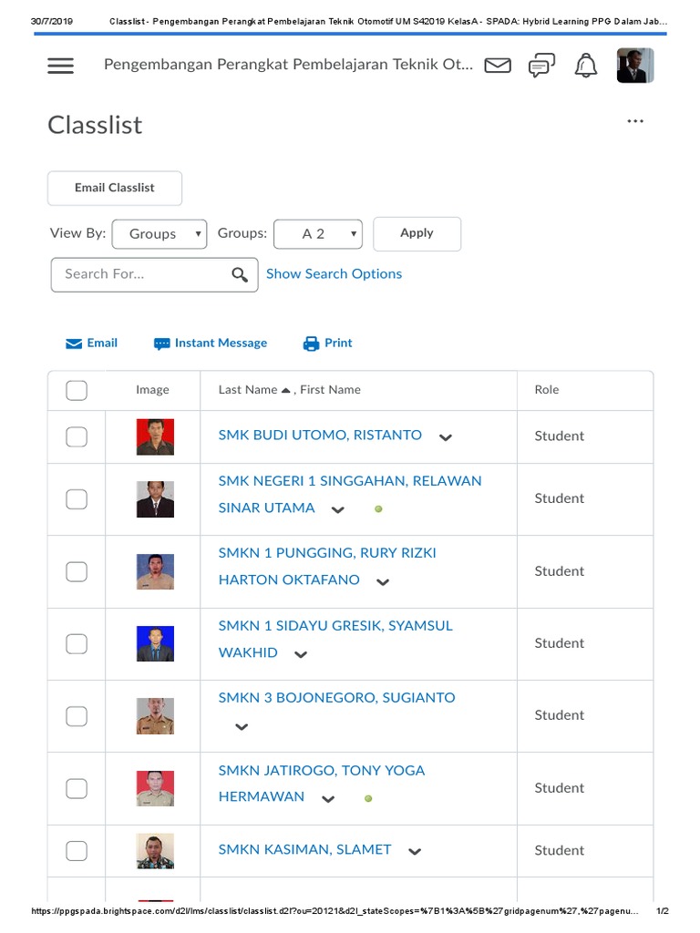The height and width of the screenshot is (933, 700).
Task: Open the message alerts envelope icon
Action: [x=498, y=66]
